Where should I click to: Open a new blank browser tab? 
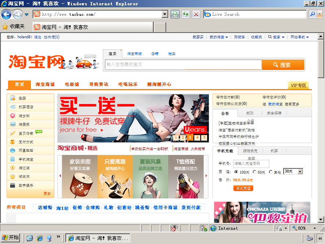[160, 27]
